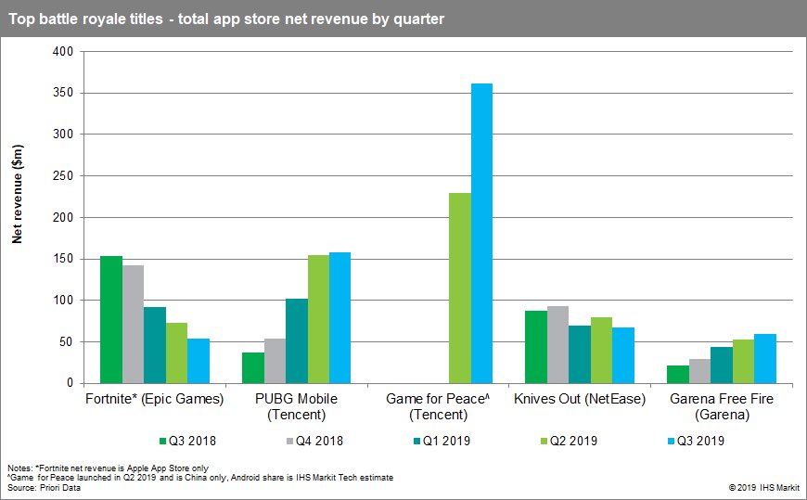The height and width of the screenshot is (500, 807).
Task: Click the Knives Out Q4 2018 gray bar
Action: coord(557,345)
